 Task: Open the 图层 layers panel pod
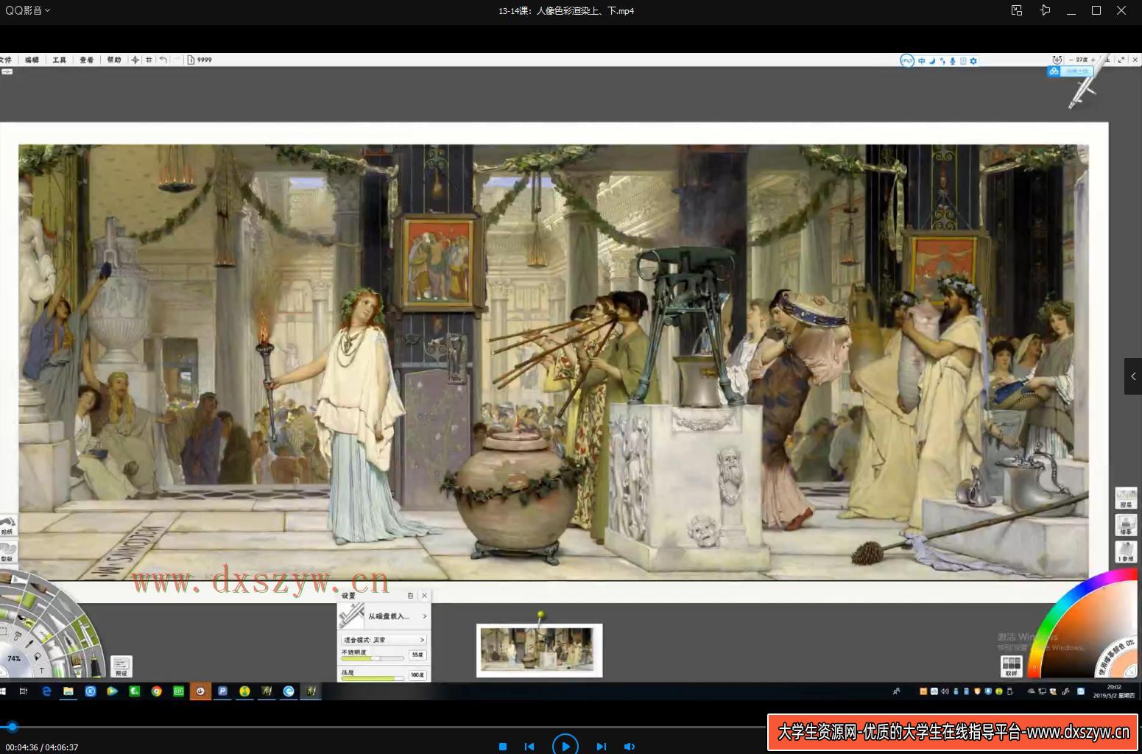[1126, 498]
